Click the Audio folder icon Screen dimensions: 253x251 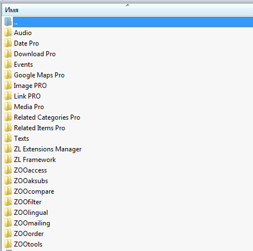pos(8,33)
